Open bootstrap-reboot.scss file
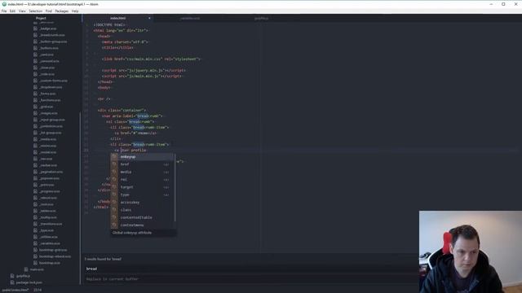 [55, 256]
